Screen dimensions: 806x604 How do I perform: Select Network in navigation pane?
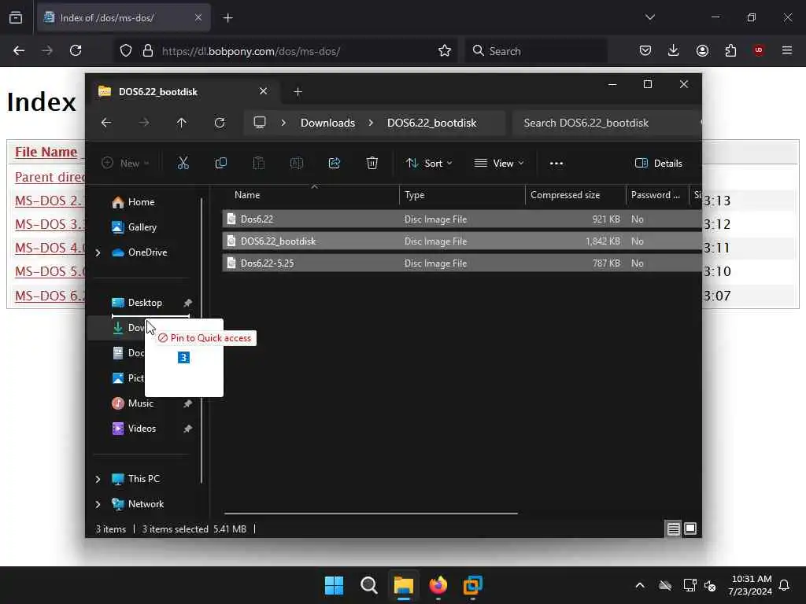click(138, 504)
